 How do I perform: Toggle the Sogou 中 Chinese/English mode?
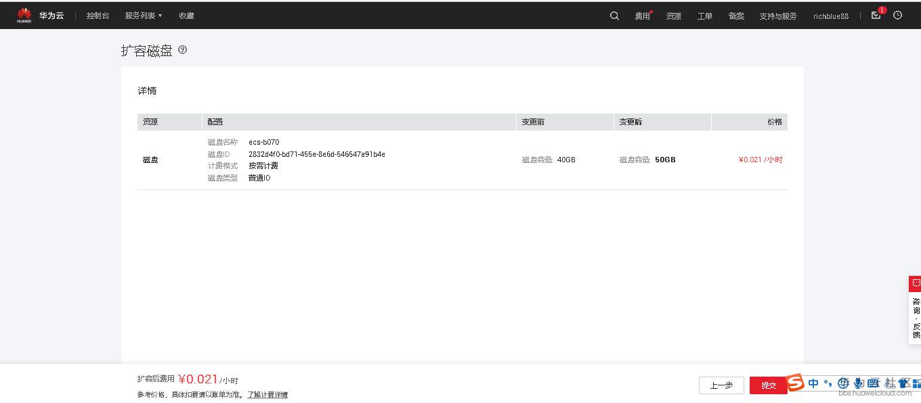[x=813, y=383]
